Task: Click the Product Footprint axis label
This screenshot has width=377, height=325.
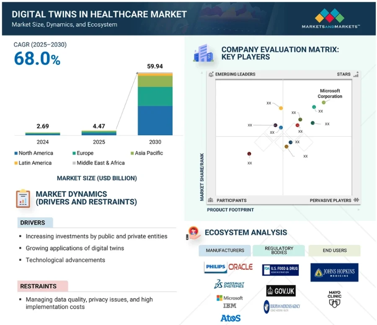Action: 230,210
